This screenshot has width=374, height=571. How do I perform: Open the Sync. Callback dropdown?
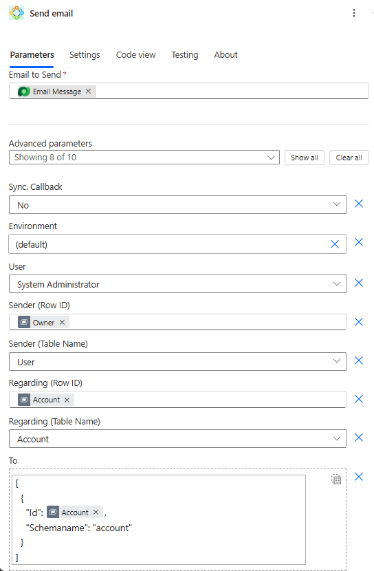[177, 204]
